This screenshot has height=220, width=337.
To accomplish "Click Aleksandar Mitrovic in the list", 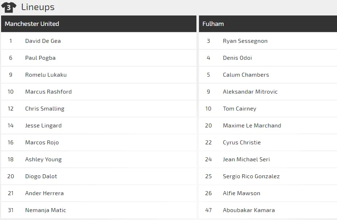I will 250,92.
